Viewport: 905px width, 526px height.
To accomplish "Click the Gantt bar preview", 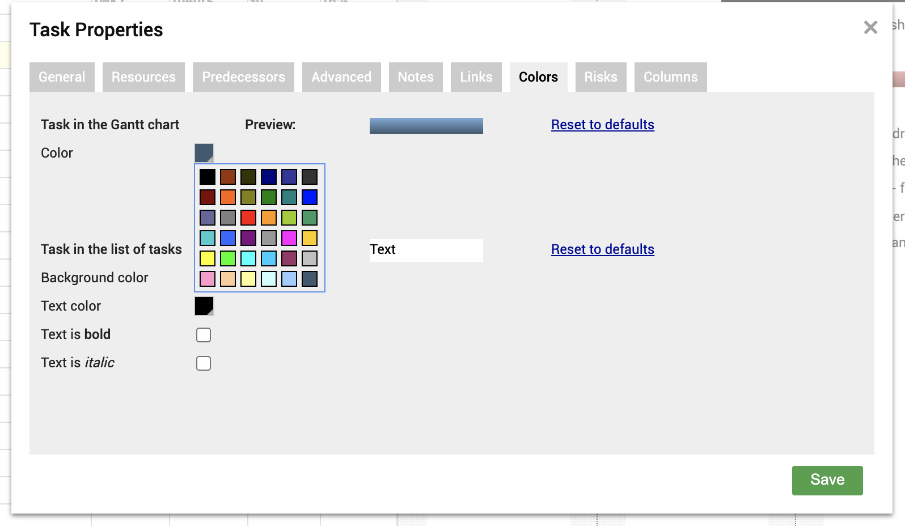I will pyautogui.click(x=426, y=126).
